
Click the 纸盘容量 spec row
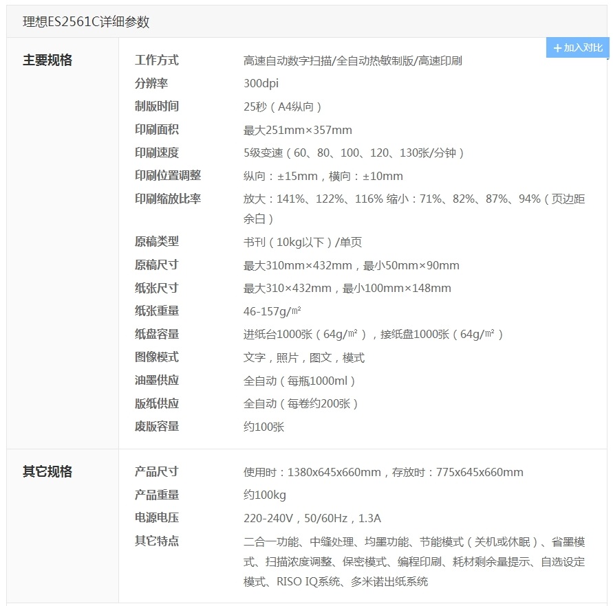[x=156, y=335]
